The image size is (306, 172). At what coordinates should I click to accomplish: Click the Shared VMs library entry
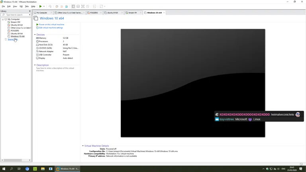coord(12,39)
